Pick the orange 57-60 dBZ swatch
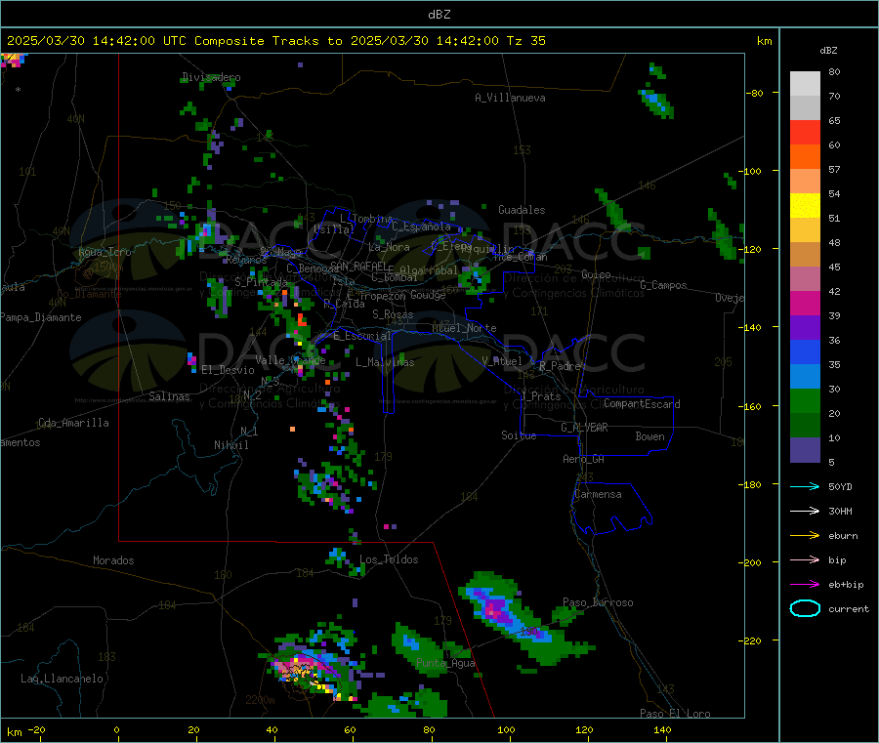 tap(805, 157)
